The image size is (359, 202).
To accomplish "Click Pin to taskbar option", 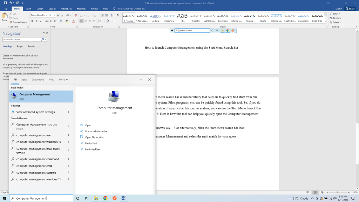I will pos(92,149).
